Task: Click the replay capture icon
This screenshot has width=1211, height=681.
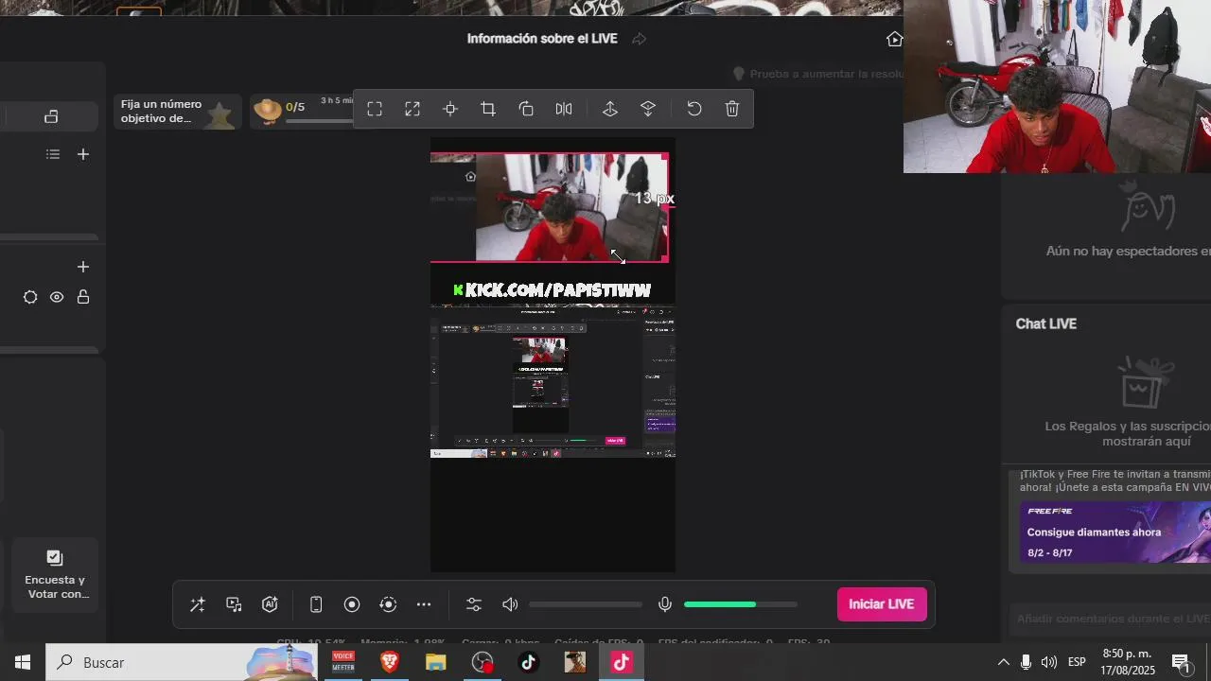Action: coord(388,604)
